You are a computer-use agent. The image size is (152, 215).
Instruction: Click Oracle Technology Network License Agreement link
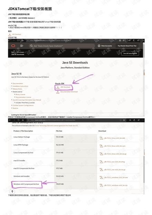tap(56, 126)
